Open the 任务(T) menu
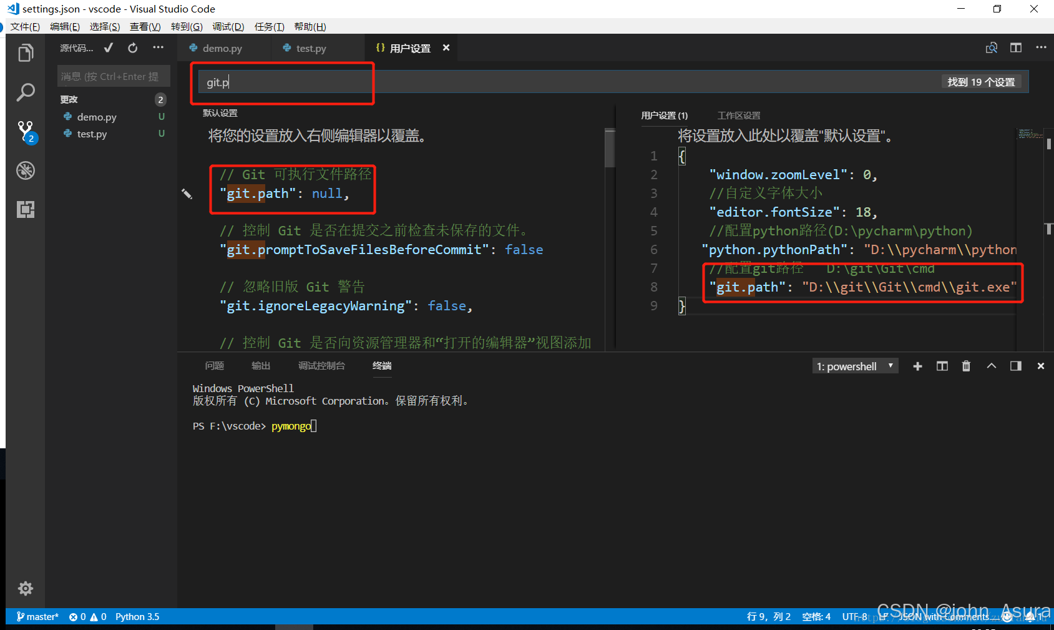Image resolution: width=1054 pixels, height=630 pixels. [269, 27]
